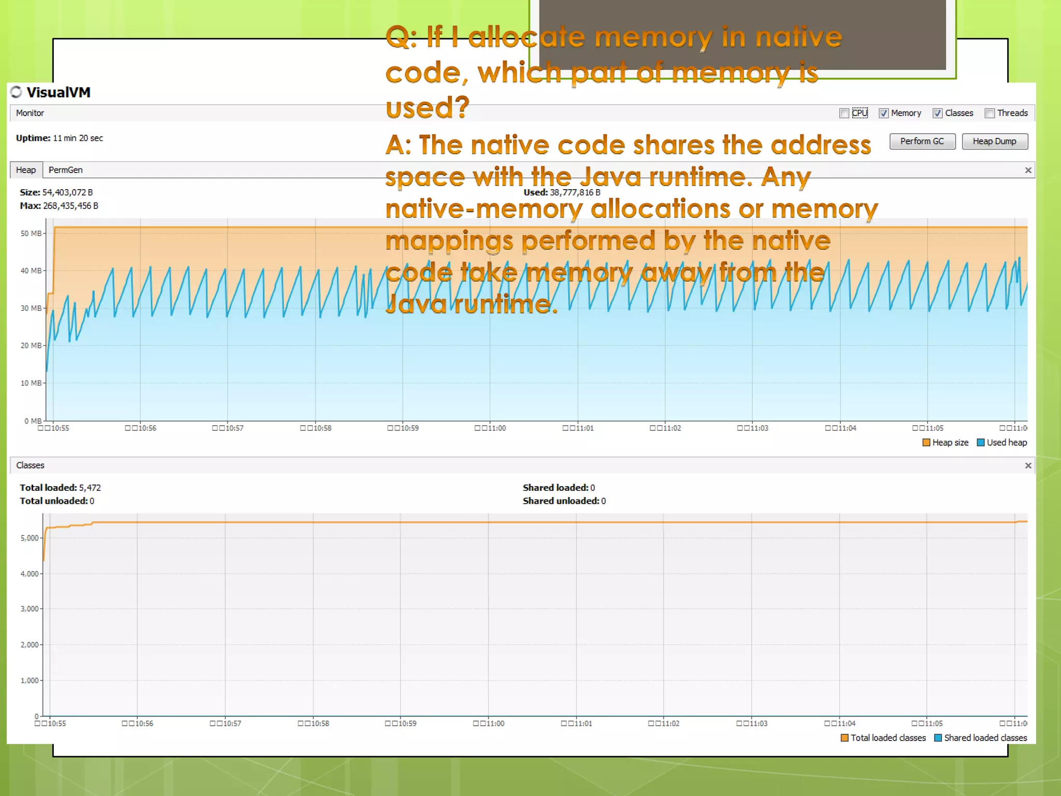Click the Classes panel header

(x=30, y=465)
